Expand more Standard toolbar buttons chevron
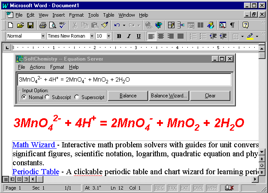268x193 pixels. pos(263,22)
